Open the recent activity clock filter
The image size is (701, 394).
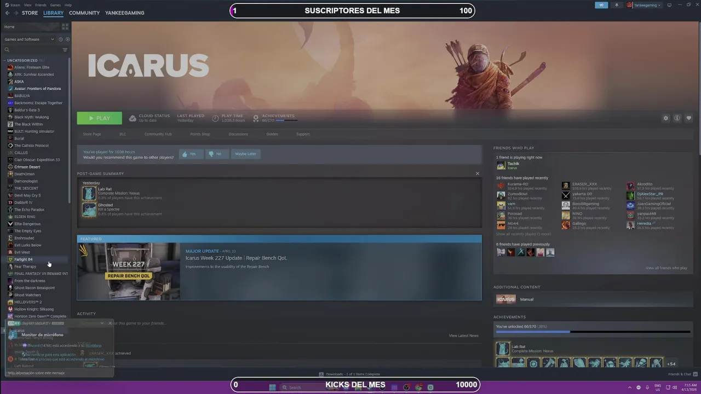60,39
